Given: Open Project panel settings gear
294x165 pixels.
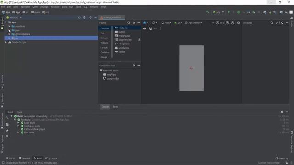Looking at the screenshot, I should 90,17.
